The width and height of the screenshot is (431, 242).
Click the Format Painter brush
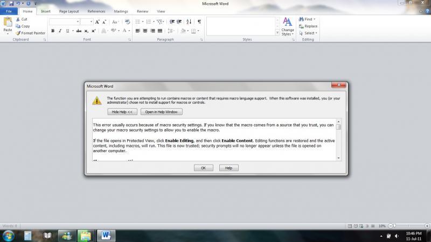click(x=18, y=33)
